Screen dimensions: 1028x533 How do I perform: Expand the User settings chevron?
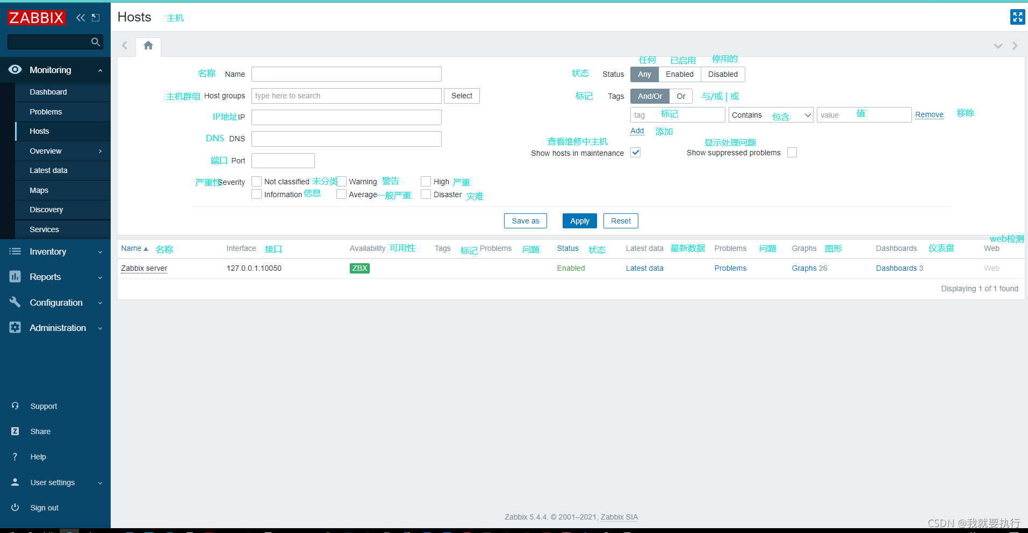click(100, 482)
